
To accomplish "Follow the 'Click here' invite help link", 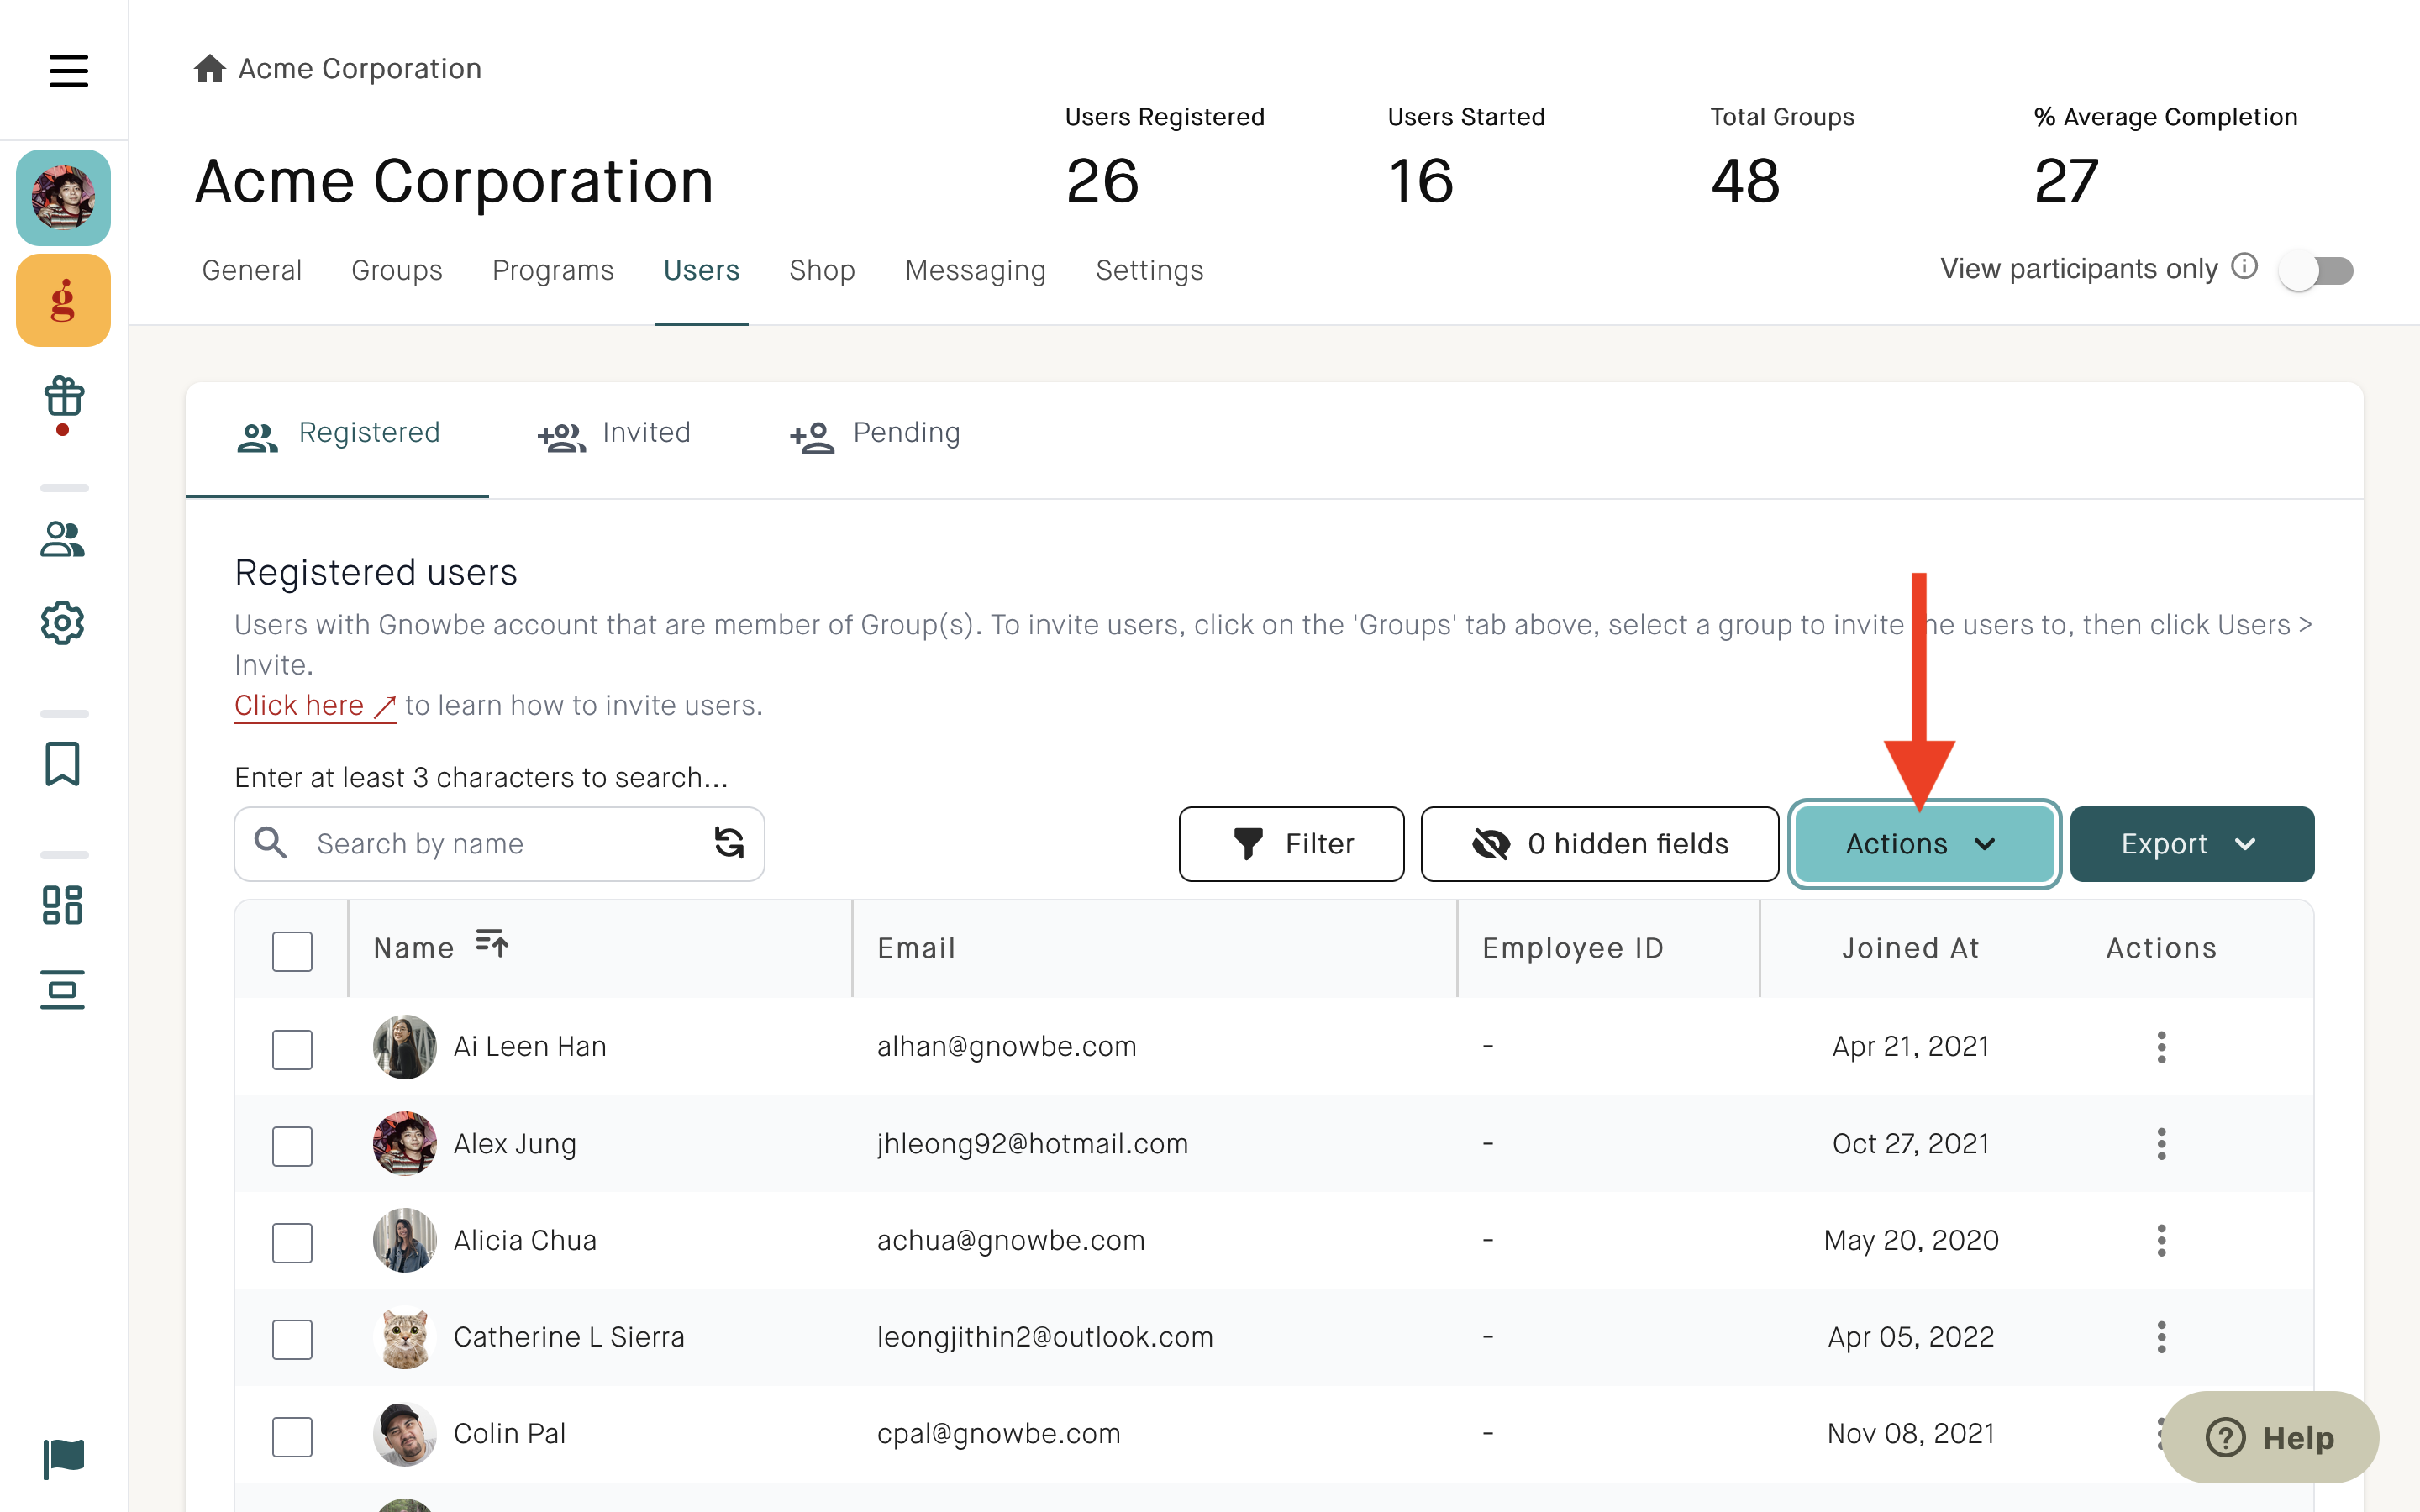I will pos(315,706).
